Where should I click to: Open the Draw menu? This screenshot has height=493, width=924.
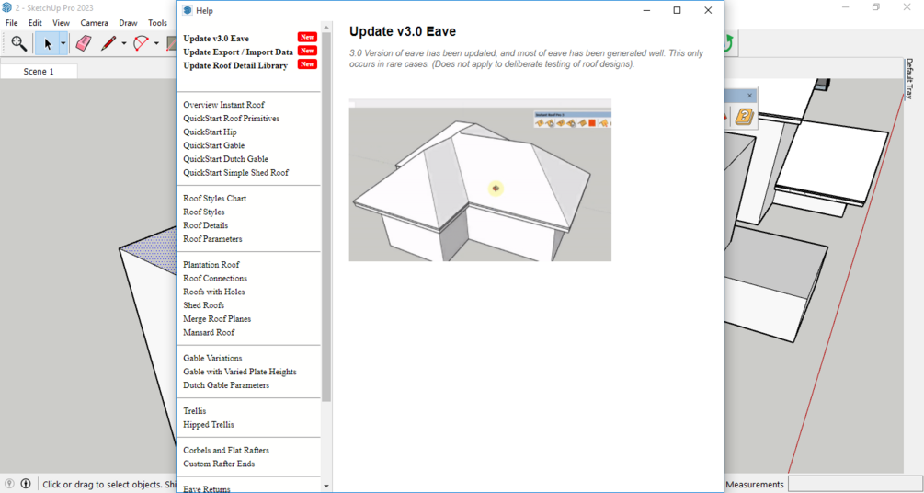click(x=128, y=23)
